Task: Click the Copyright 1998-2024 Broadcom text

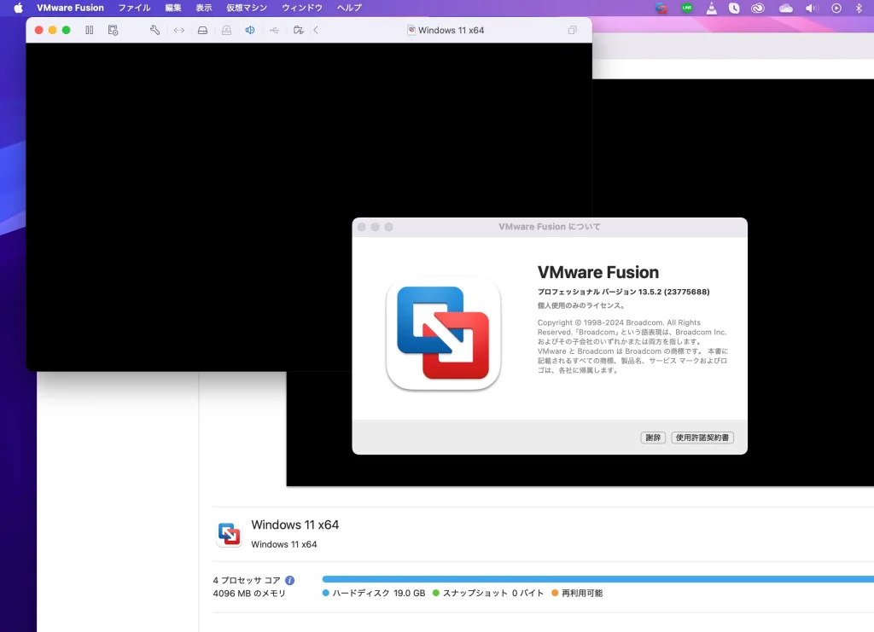Action: pyautogui.click(x=632, y=346)
